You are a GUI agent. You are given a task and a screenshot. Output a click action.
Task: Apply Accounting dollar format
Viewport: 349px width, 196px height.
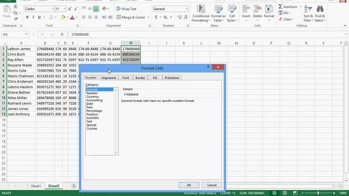tap(156, 17)
